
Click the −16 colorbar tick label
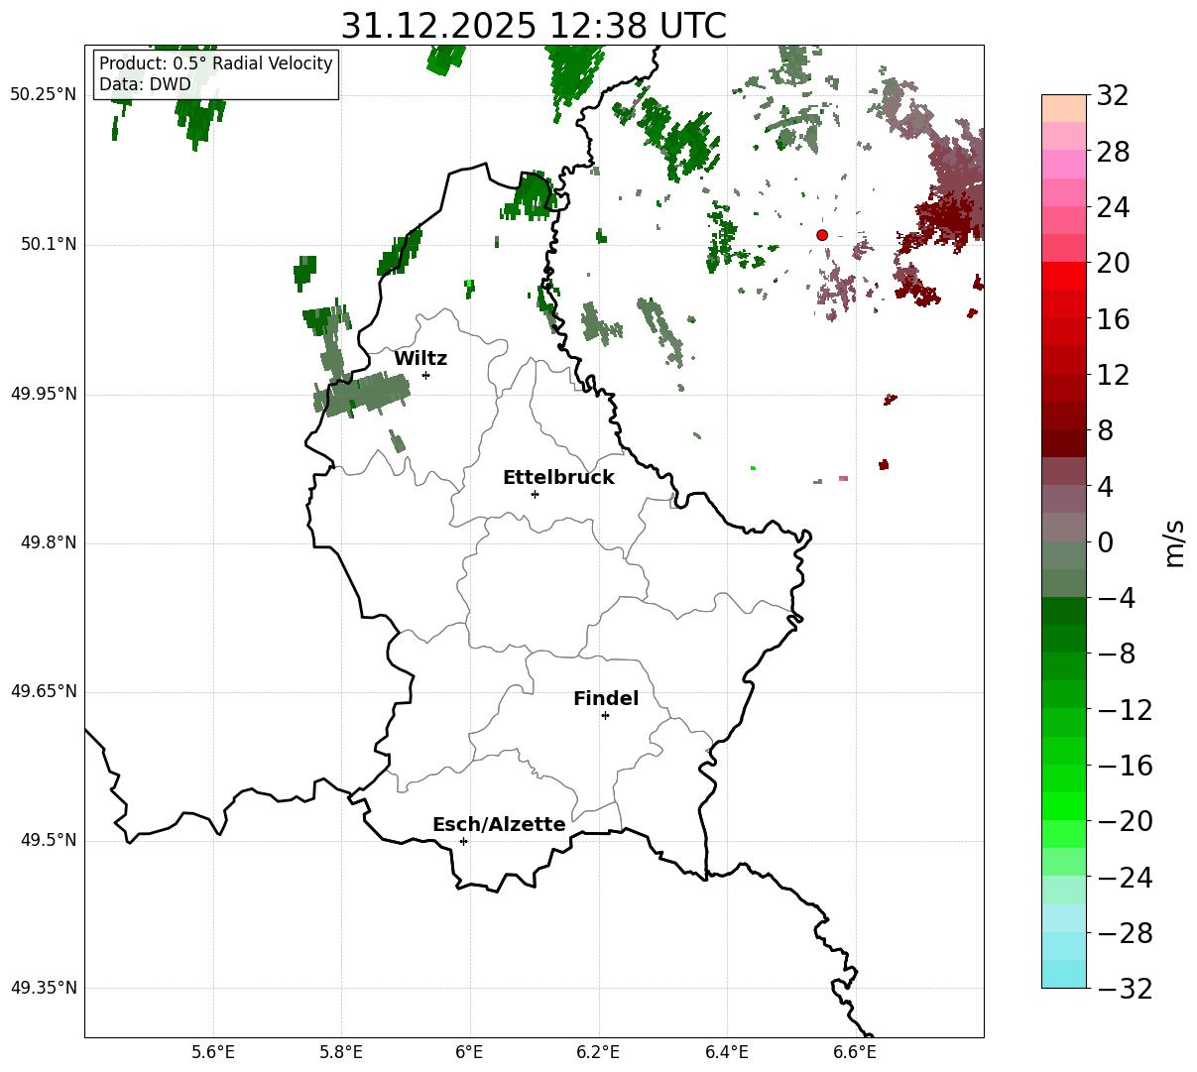1125,766
